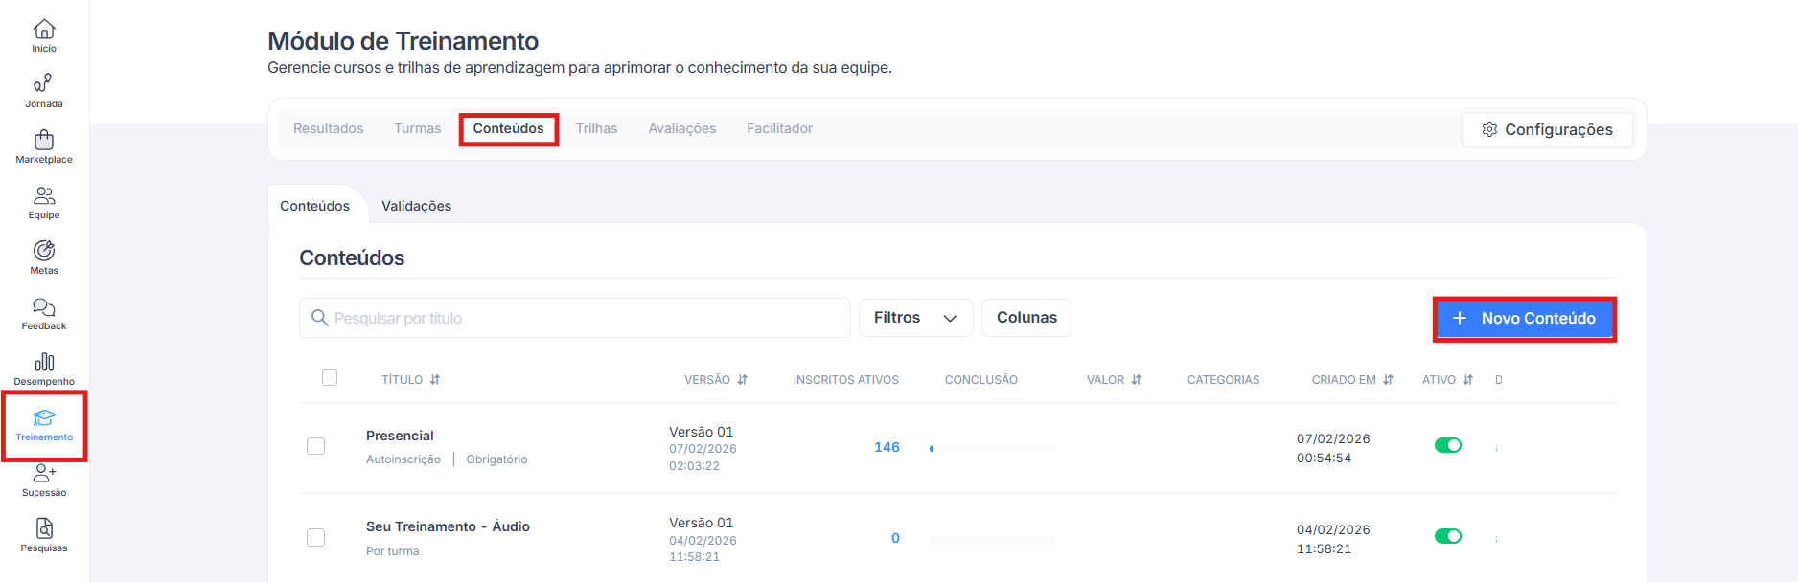Sort by the Título column arrows
This screenshot has width=1798, height=582.
[435, 380]
